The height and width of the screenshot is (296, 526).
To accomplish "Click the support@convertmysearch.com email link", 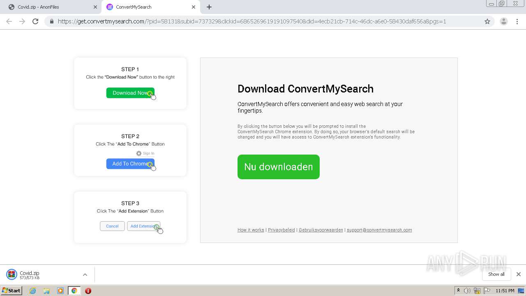I will pyautogui.click(x=379, y=230).
